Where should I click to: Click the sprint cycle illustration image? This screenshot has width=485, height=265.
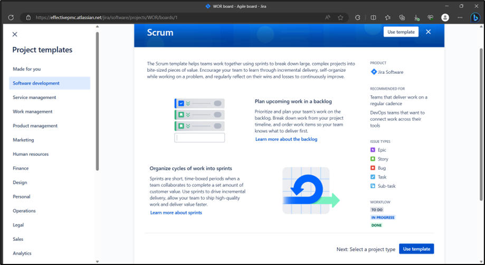pyautogui.click(x=311, y=191)
